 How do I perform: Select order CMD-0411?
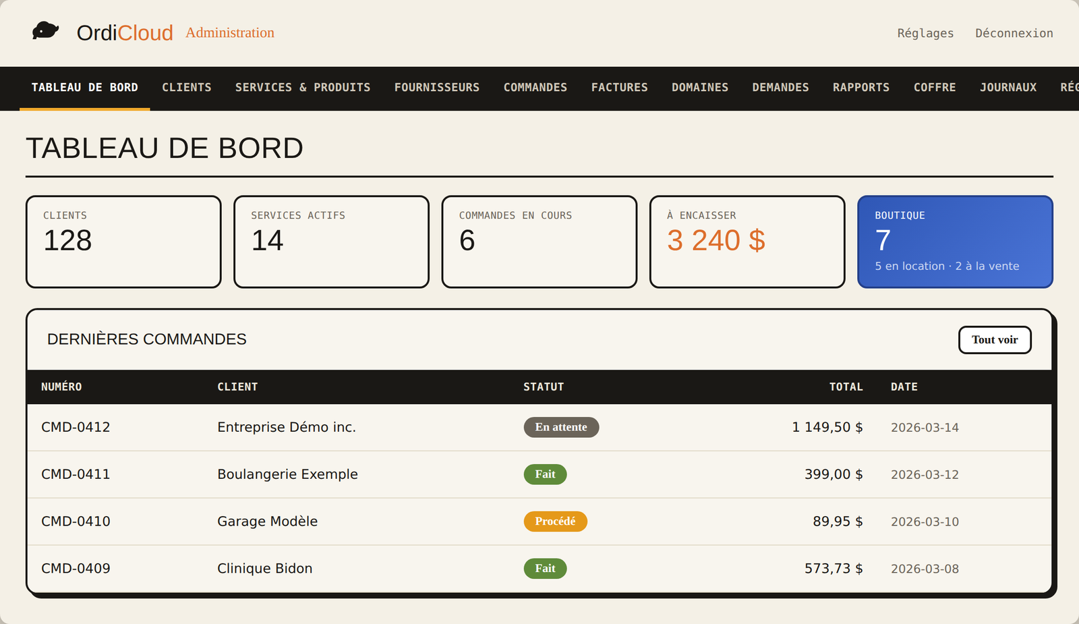76,474
